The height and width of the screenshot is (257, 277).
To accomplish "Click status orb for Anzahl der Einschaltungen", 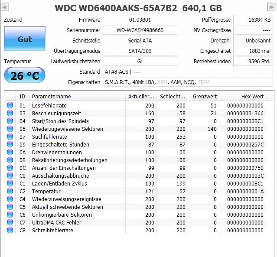I will click(10, 168).
